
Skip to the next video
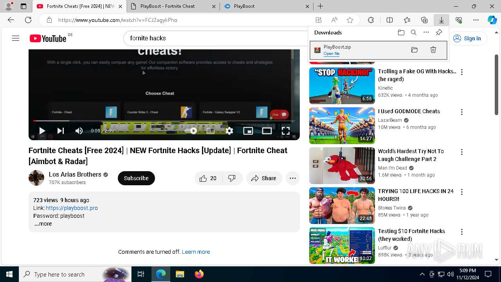click(61, 131)
